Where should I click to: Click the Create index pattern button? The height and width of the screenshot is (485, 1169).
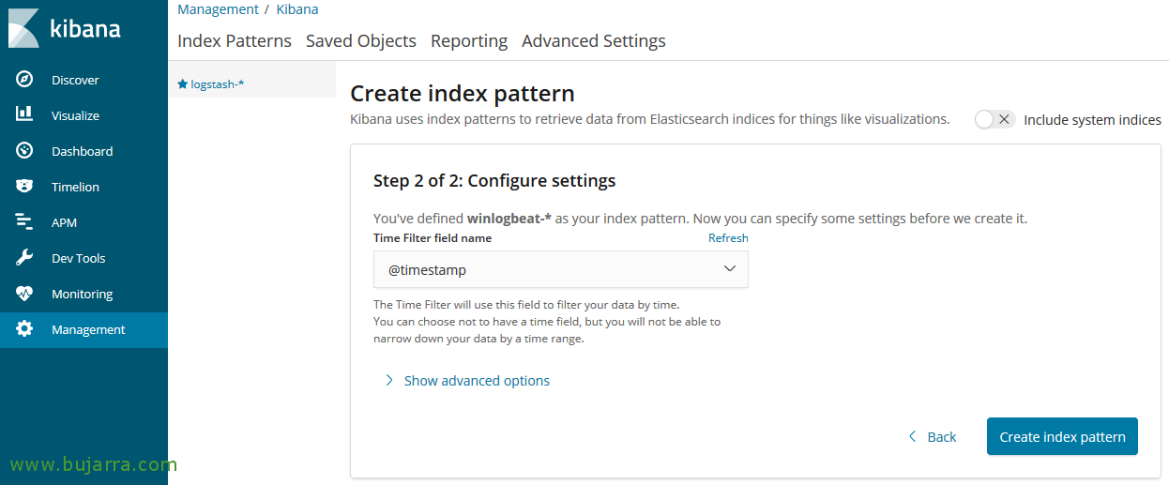[x=1061, y=436]
